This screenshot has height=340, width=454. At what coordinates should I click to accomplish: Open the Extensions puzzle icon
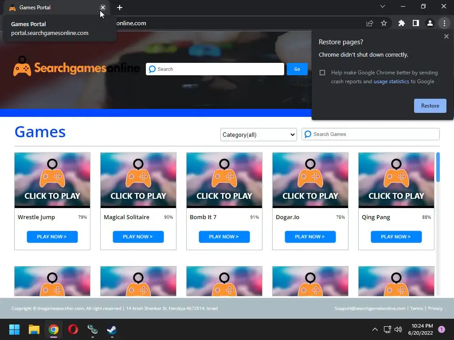coord(401,23)
